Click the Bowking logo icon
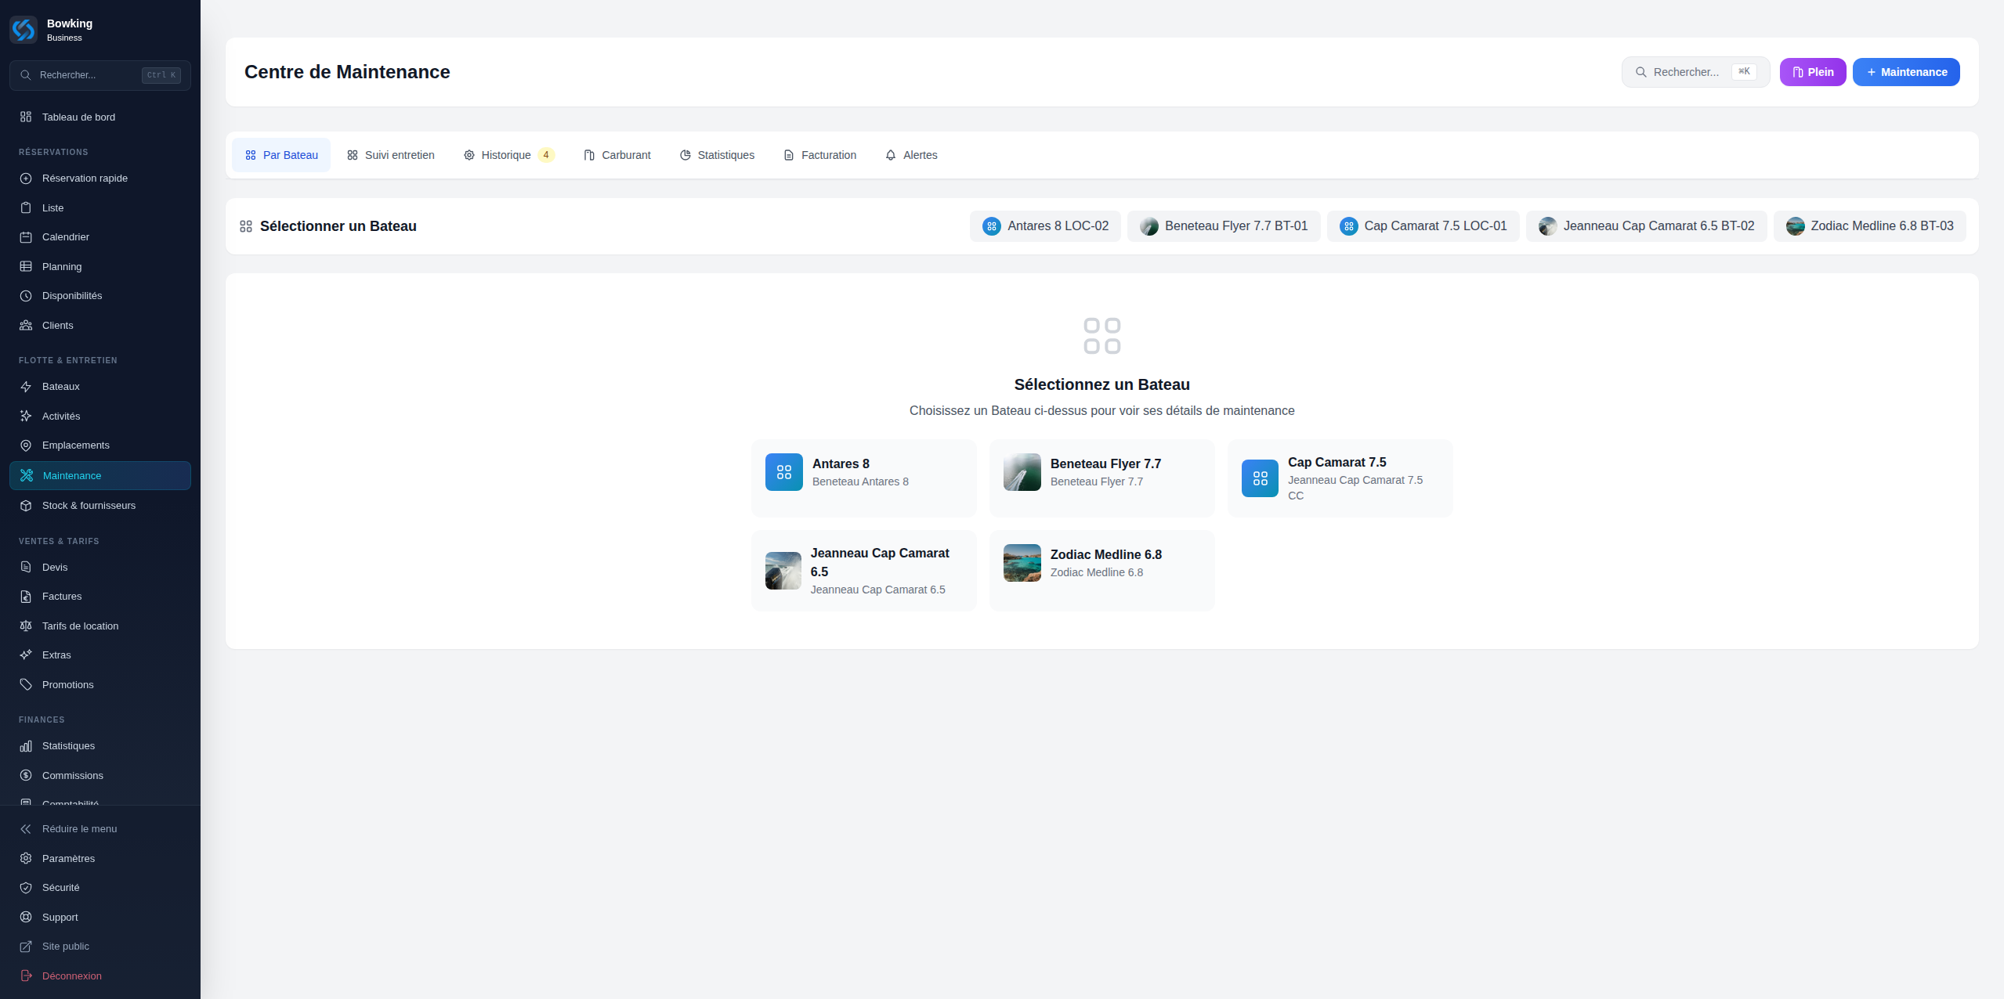Image resolution: width=2004 pixels, height=999 pixels. [x=24, y=30]
